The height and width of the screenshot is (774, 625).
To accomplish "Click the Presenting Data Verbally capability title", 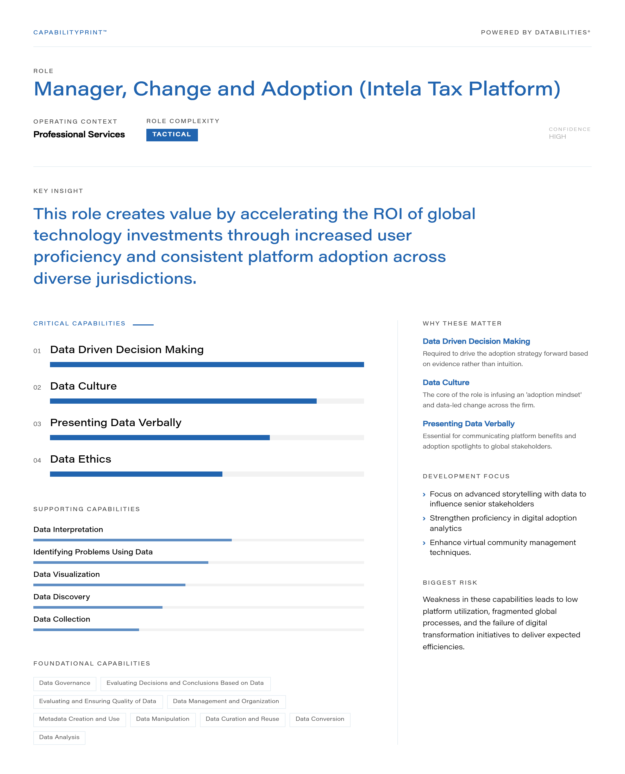I will [116, 422].
